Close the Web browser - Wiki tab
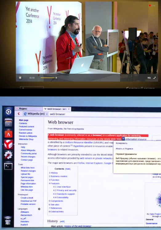 [x=69, y=109]
